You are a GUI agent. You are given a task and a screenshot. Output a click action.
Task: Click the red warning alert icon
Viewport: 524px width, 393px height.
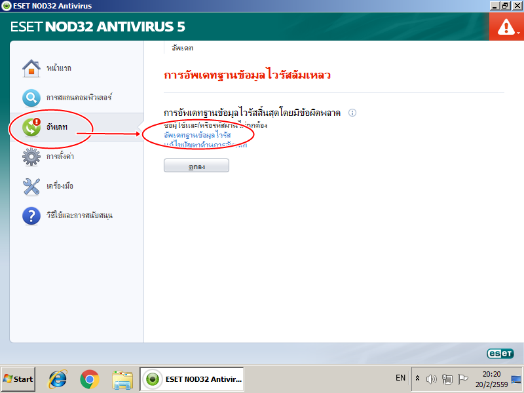click(x=506, y=27)
